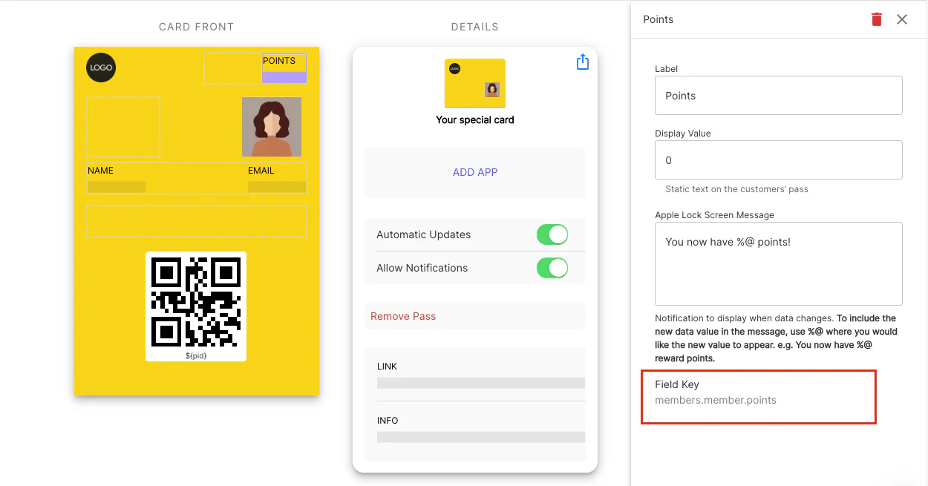Select the NAME field on card front
The width and height of the screenshot is (928, 486).
(x=117, y=178)
